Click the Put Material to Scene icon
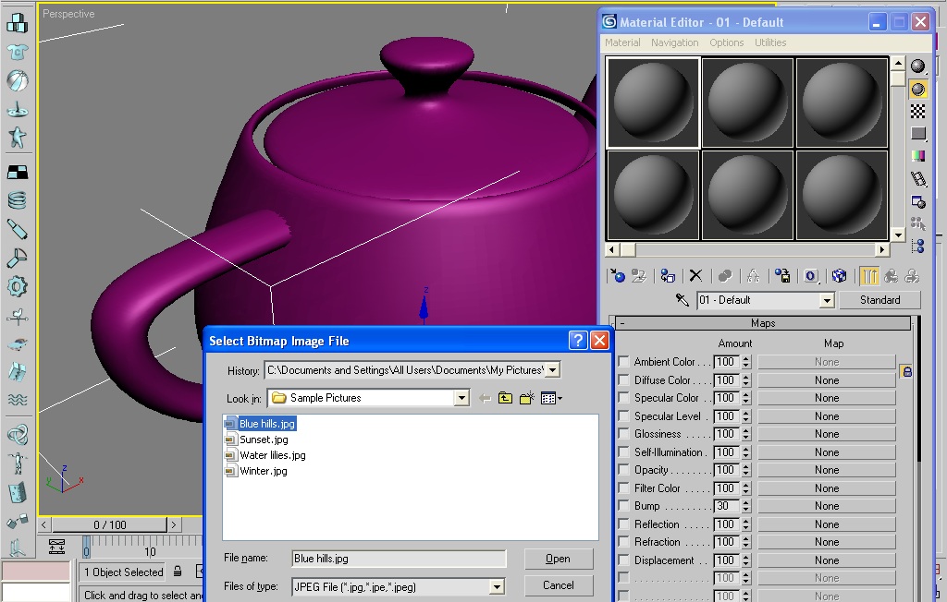Image resolution: width=947 pixels, height=602 pixels. pos(638,275)
